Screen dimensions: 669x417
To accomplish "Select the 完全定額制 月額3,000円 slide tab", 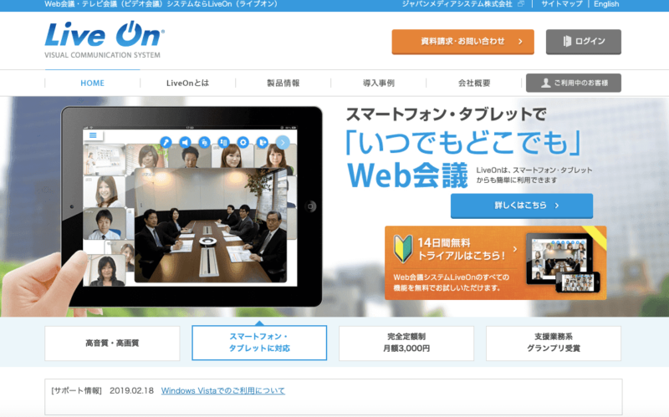I will [406, 343].
